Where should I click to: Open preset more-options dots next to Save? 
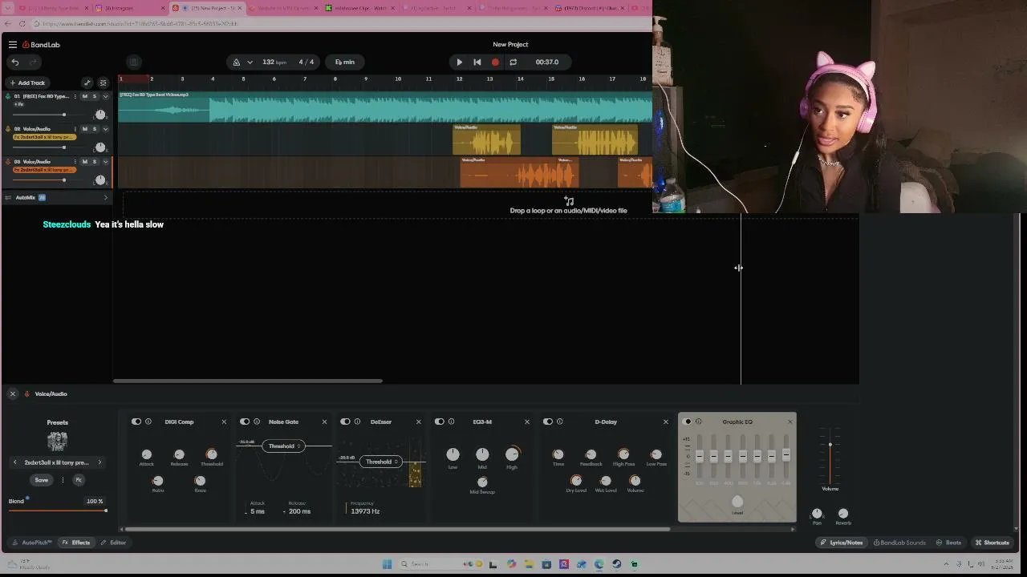[x=62, y=480]
